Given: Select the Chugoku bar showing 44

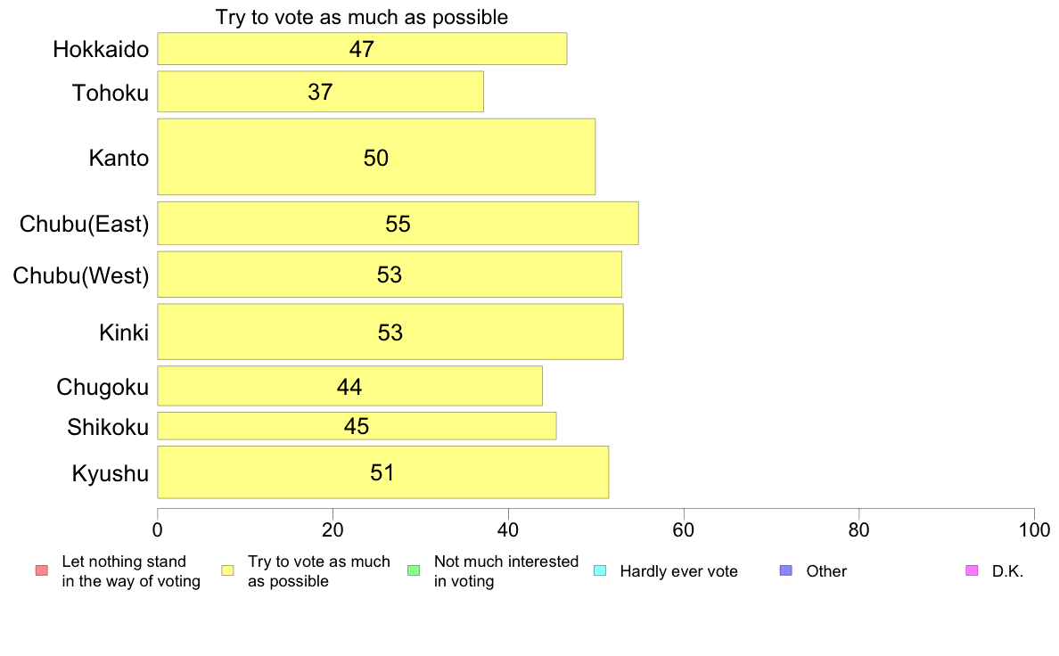Looking at the screenshot, I should 349,386.
